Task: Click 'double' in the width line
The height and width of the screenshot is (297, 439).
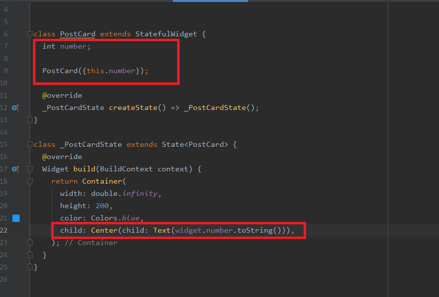Action: click(x=104, y=193)
